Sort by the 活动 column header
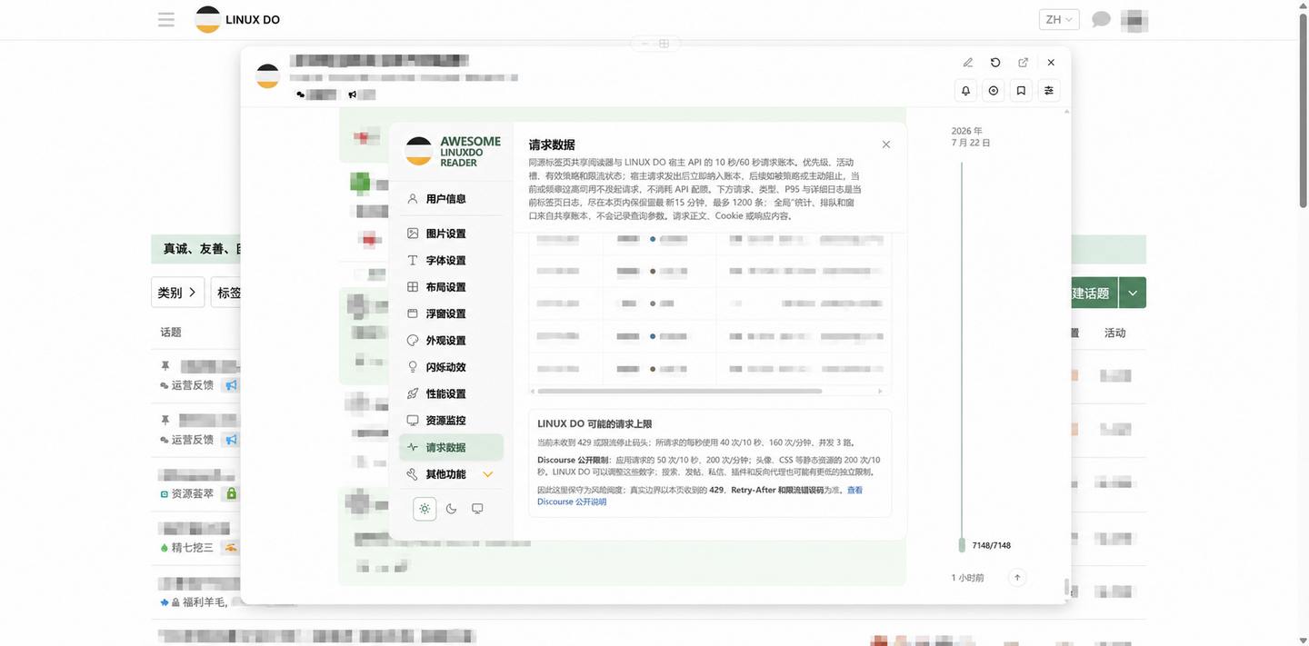This screenshot has height=646, width=1309. coord(1114,333)
